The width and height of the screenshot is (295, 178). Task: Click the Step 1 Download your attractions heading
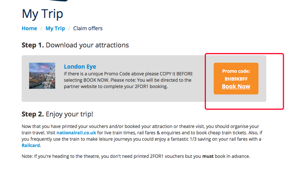(x=75, y=45)
